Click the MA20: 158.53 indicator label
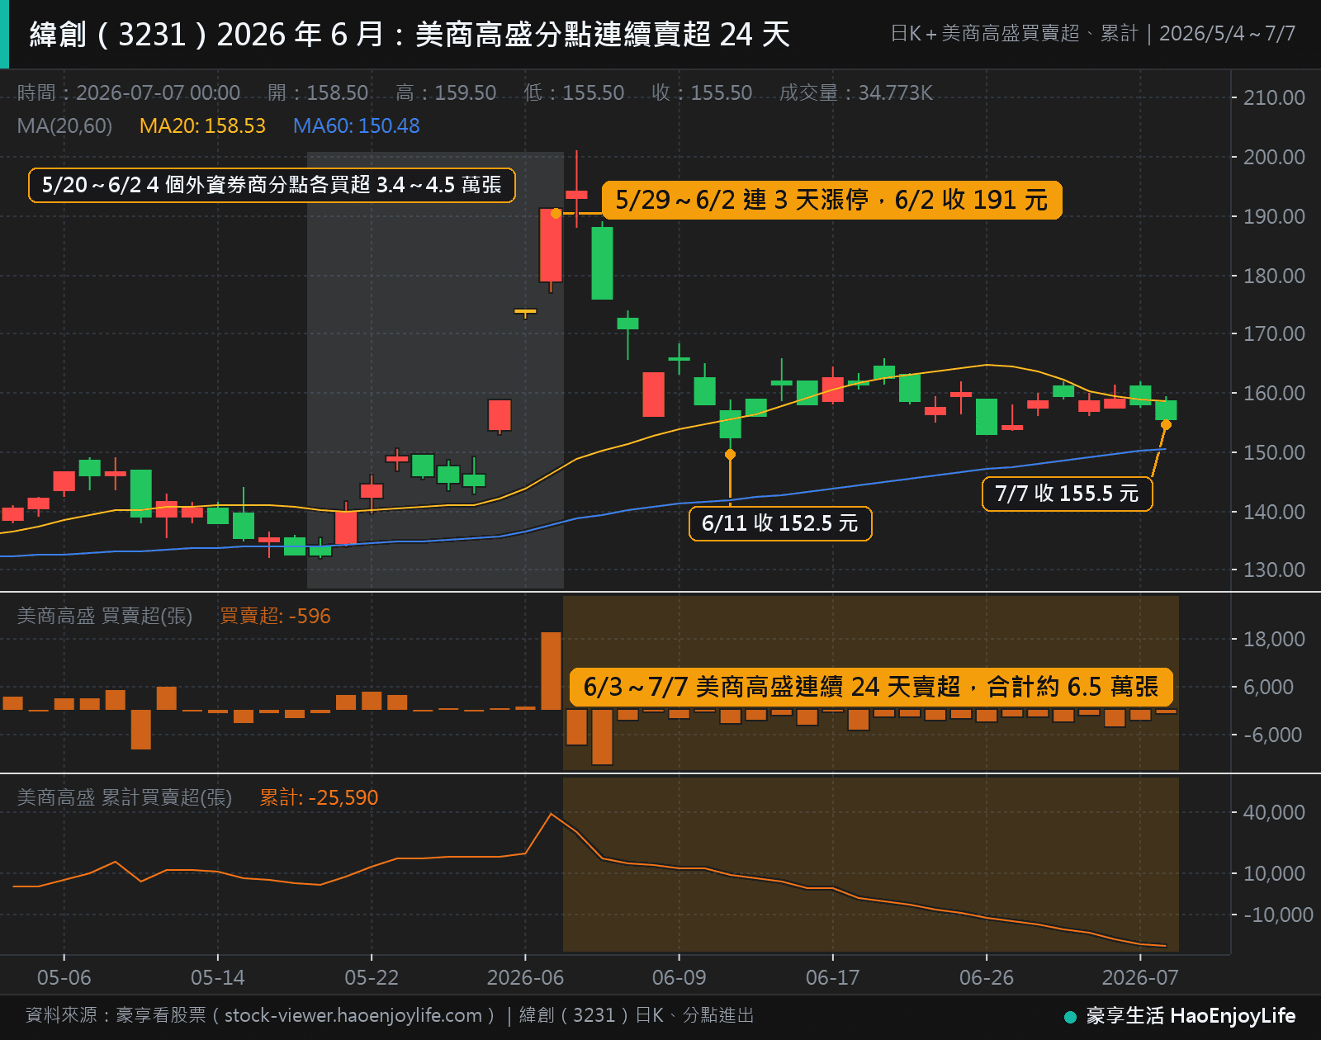 (202, 125)
